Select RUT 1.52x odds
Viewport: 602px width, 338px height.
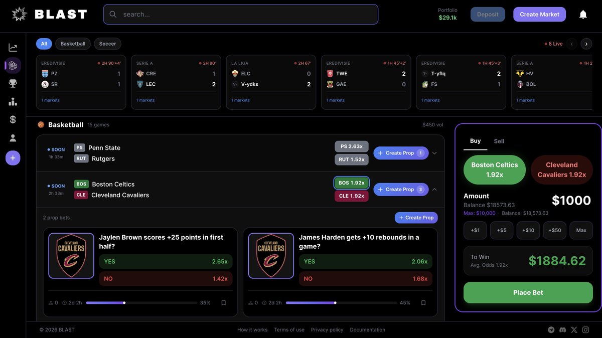[352, 159]
